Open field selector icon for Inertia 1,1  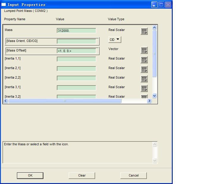pyautogui.click(x=144, y=60)
